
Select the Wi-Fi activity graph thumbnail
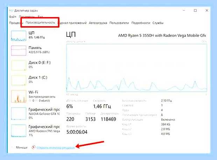click(19, 96)
